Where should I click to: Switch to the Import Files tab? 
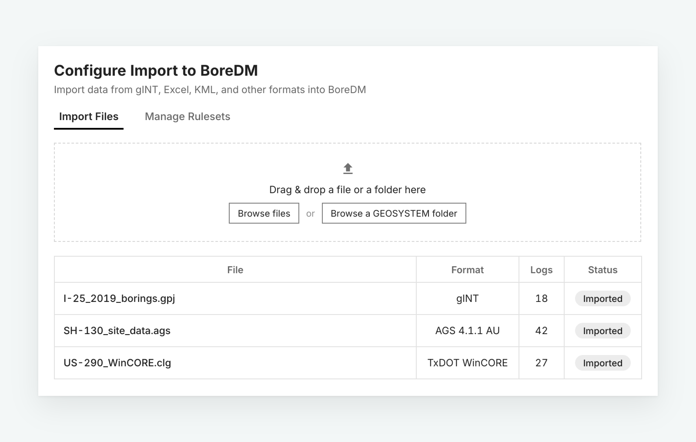pos(89,117)
